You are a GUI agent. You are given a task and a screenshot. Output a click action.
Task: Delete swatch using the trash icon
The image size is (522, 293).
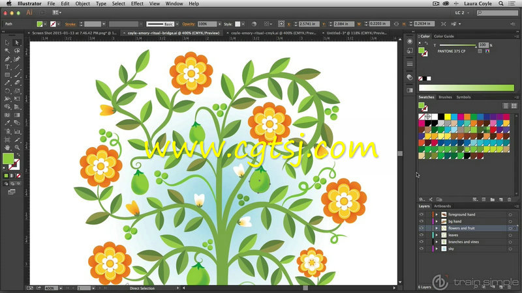click(509, 200)
